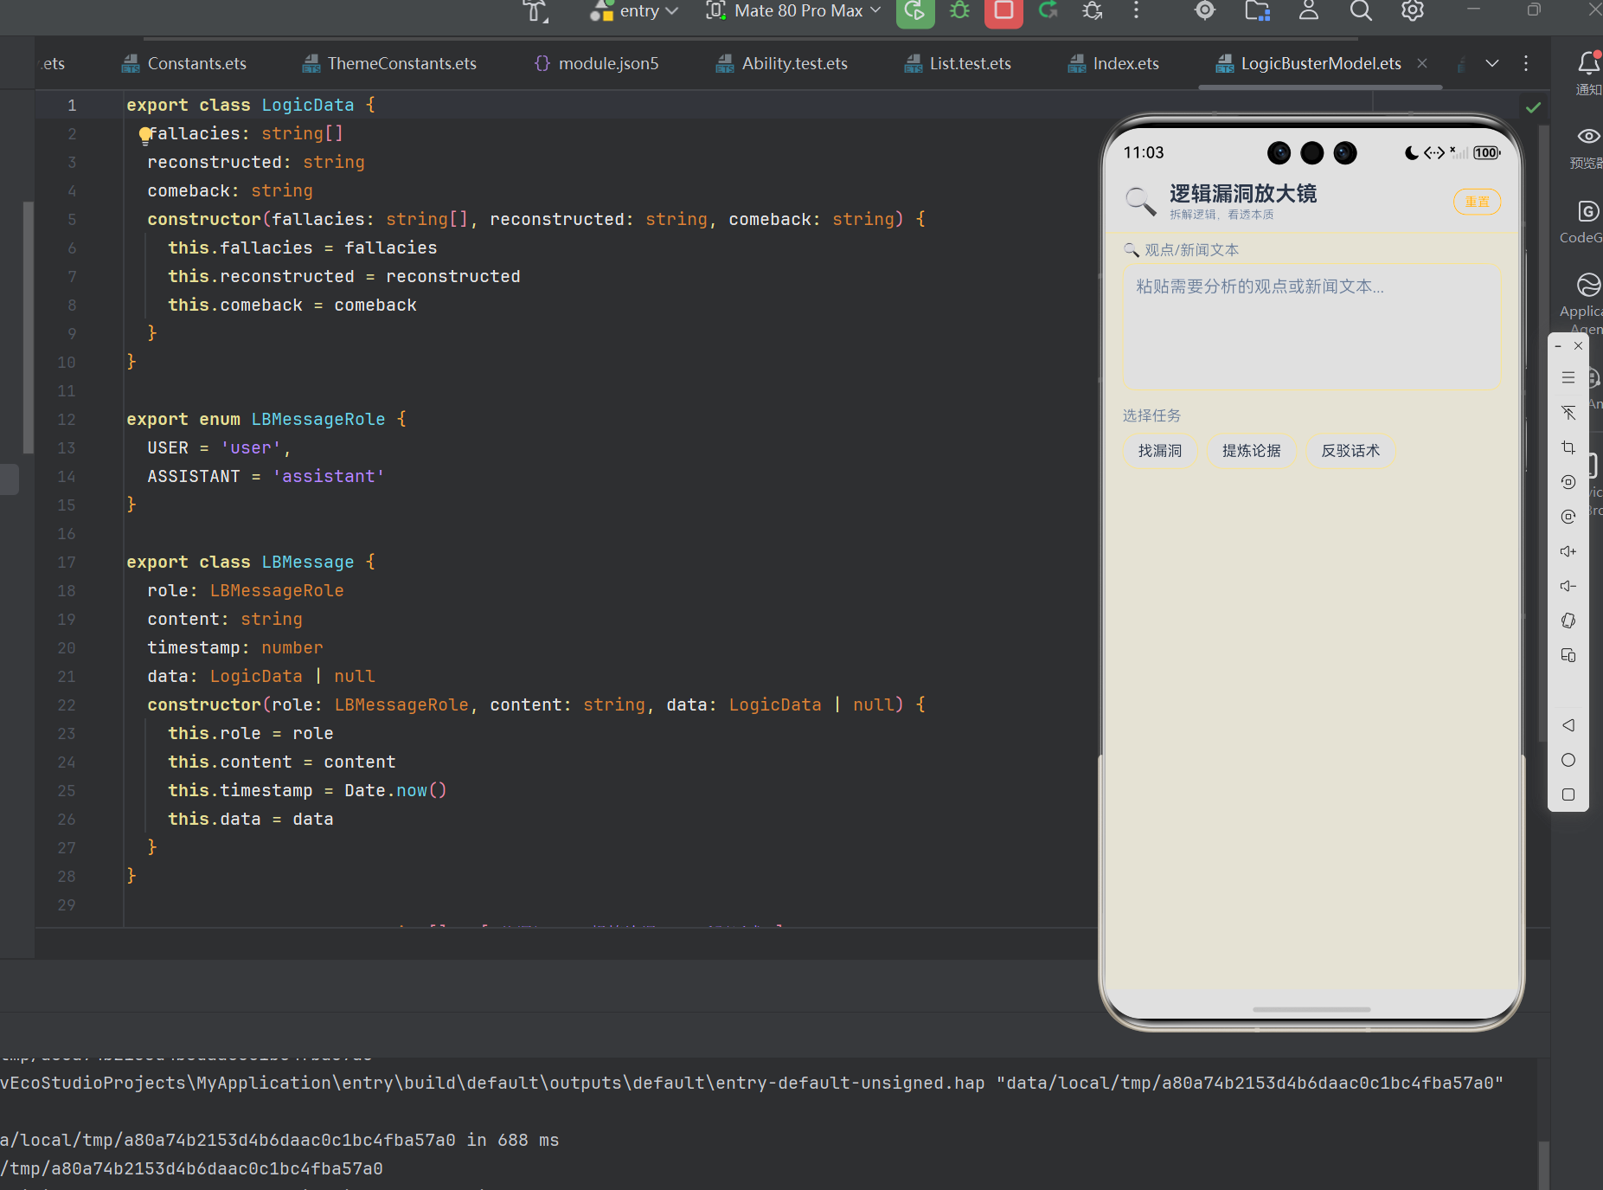Open the ThemeConstants.ets tab
This screenshot has height=1190, width=1603.
coord(389,63)
